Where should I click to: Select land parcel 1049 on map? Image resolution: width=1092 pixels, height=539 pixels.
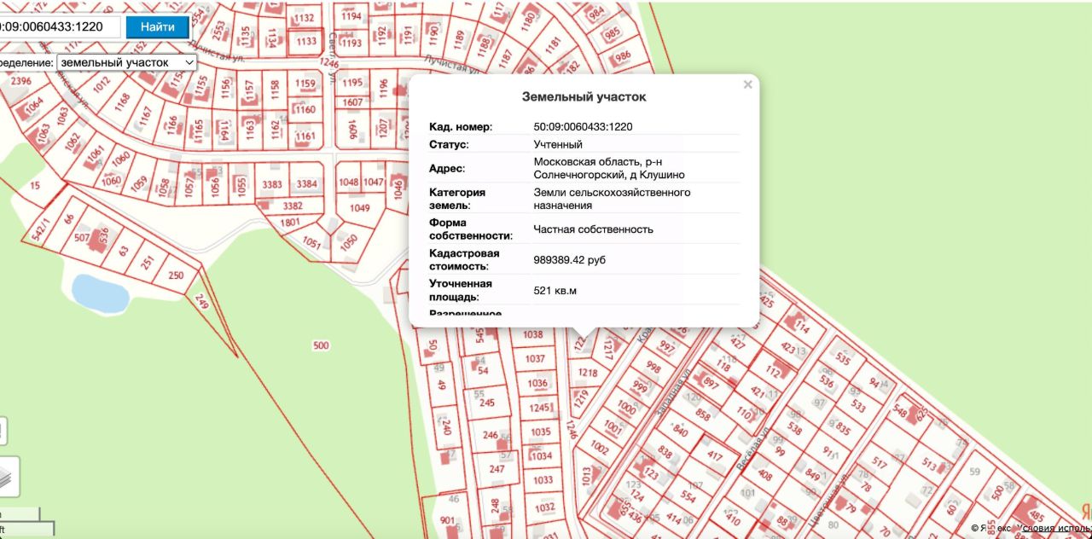[360, 208]
